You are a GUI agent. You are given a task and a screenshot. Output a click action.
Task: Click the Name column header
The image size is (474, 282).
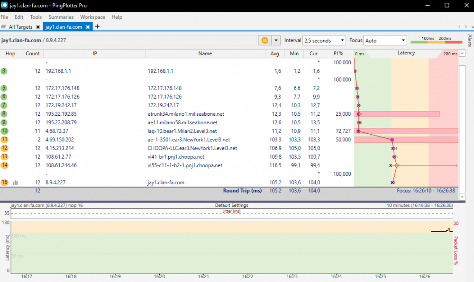tap(205, 53)
